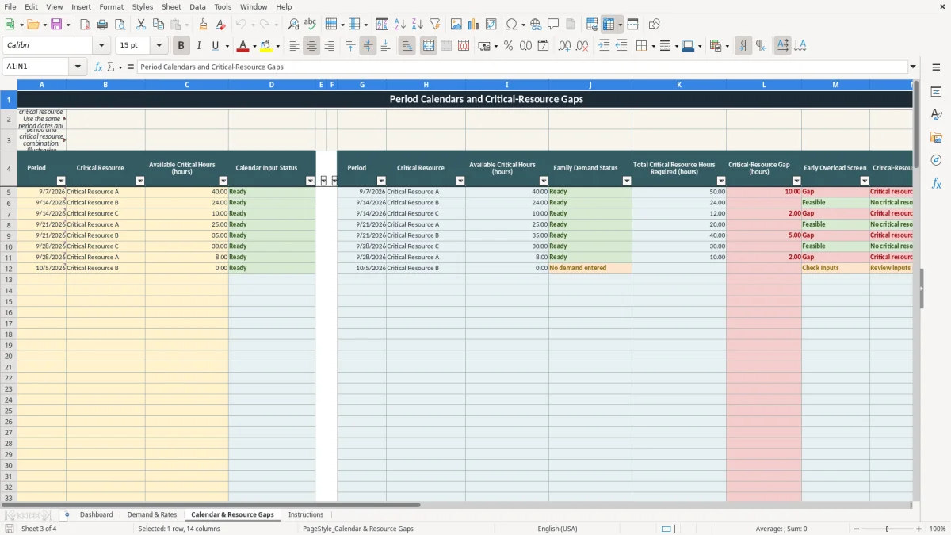951x535 pixels.
Task: Insert a Pivot Table
Action: pyautogui.click(x=491, y=25)
